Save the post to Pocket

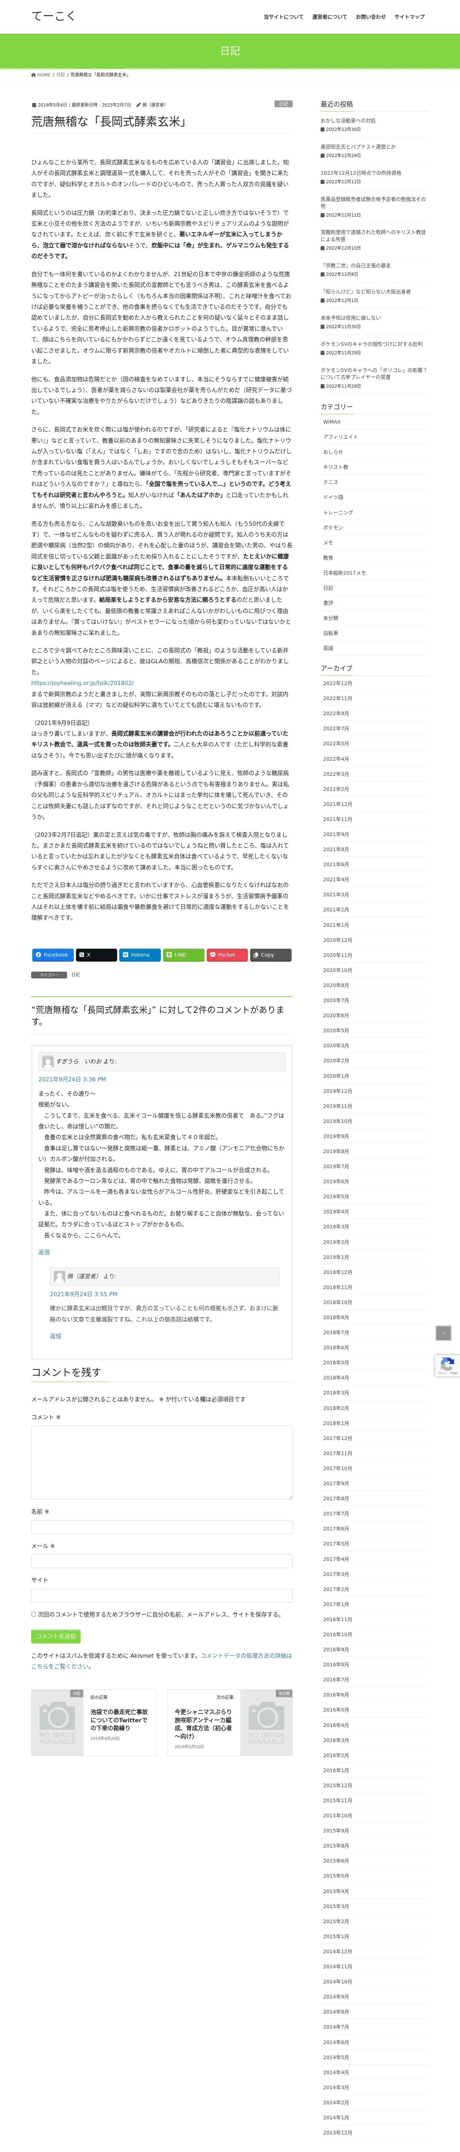(x=226, y=954)
